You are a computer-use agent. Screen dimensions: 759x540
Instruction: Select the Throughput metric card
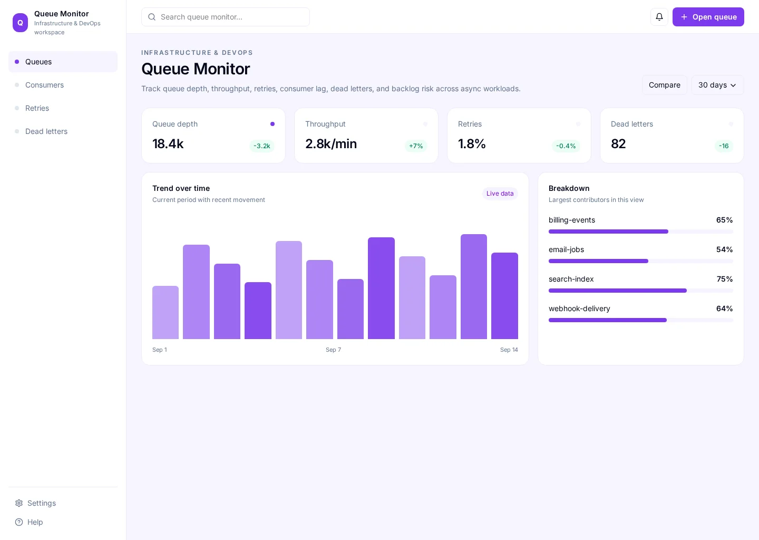point(366,136)
